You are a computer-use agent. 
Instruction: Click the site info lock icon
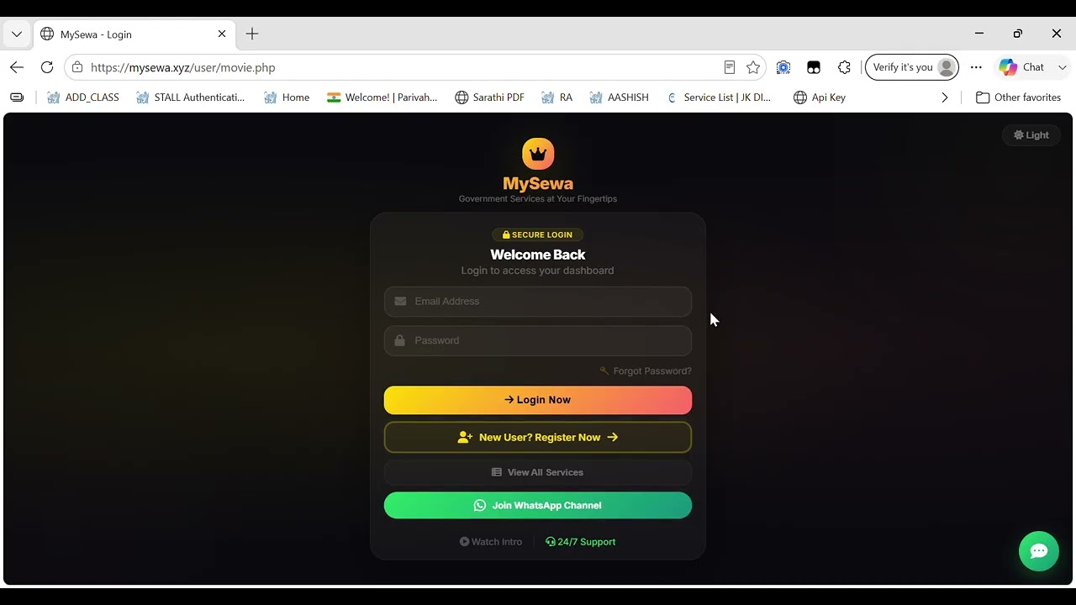77,67
